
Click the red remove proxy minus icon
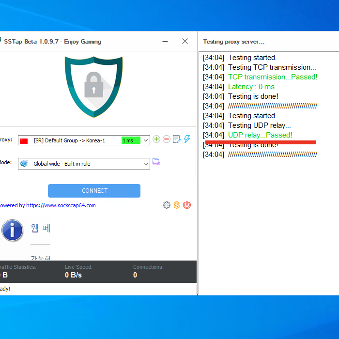click(167, 139)
